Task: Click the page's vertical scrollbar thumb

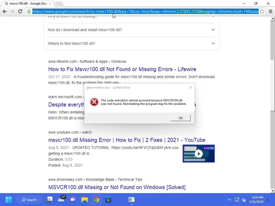Action: 273,85
